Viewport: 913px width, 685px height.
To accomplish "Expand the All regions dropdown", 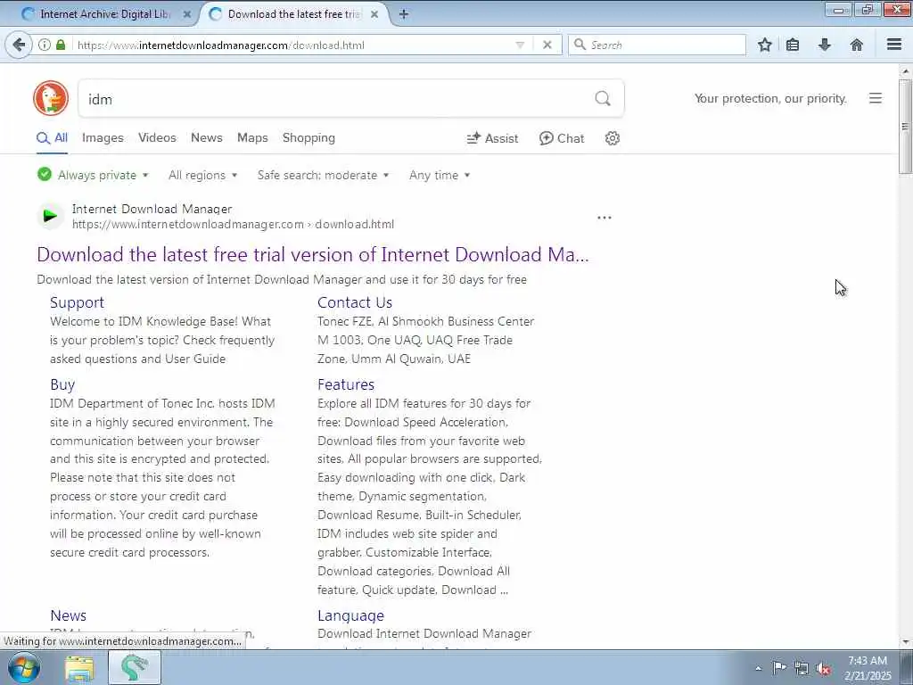I will (202, 175).
